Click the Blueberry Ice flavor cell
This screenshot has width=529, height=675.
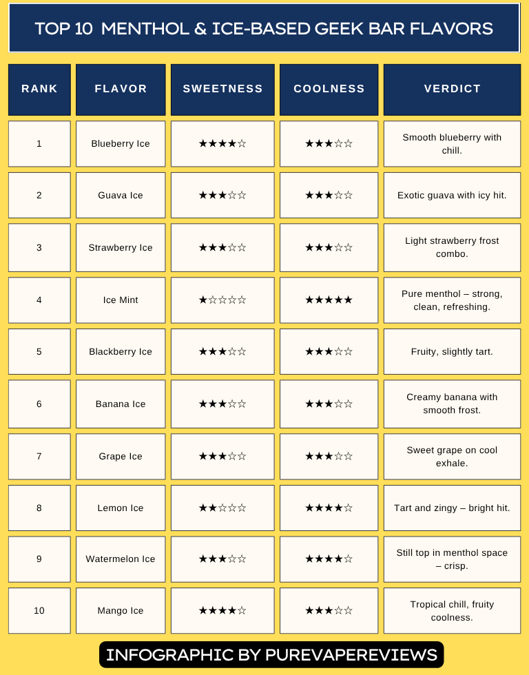(121, 144)
